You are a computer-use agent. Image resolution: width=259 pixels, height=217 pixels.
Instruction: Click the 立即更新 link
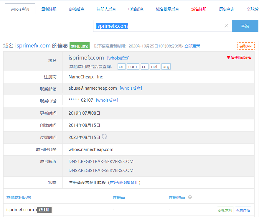[192, 46]
